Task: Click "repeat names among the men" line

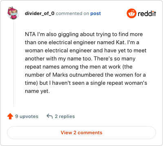Action: 79,67
